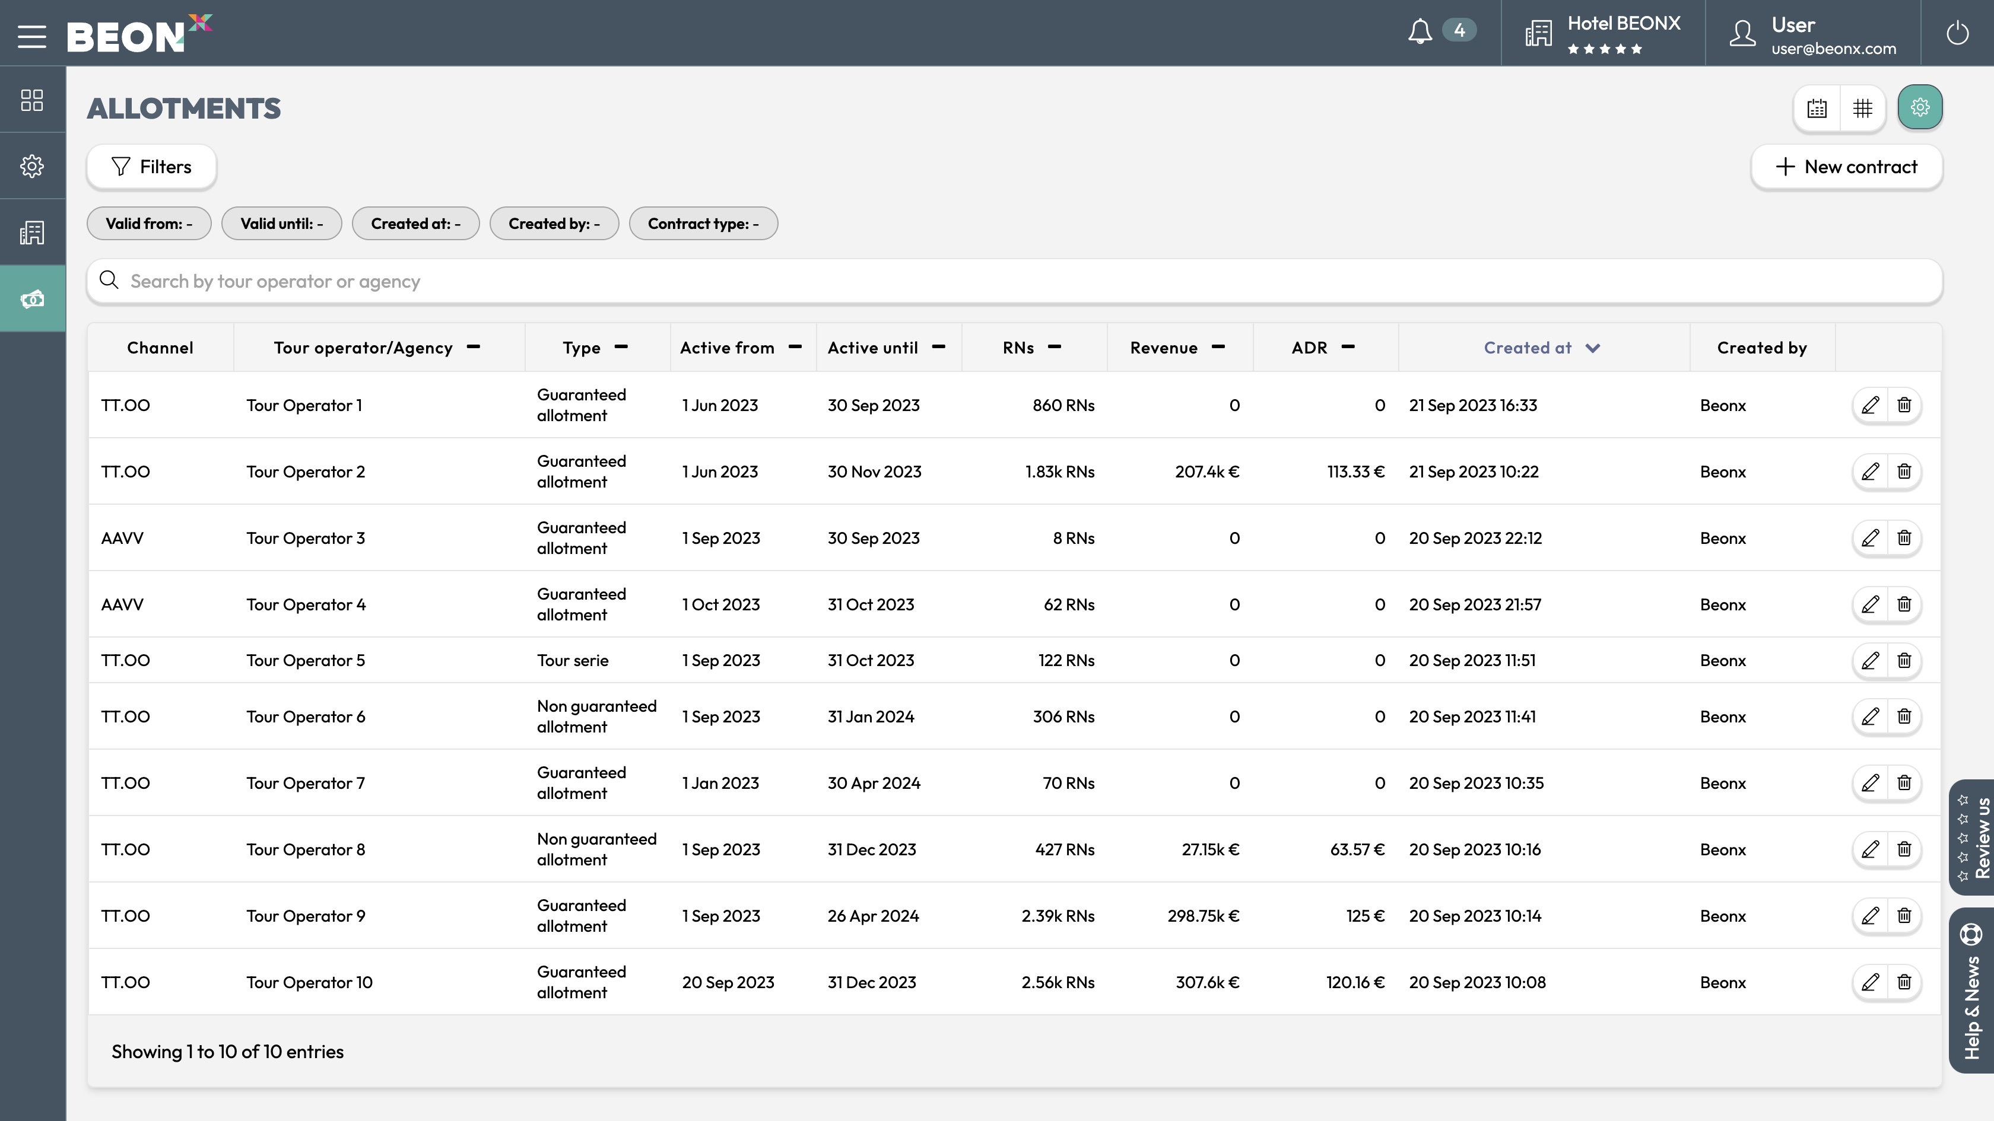Sort by Active until column

(887, 348)
